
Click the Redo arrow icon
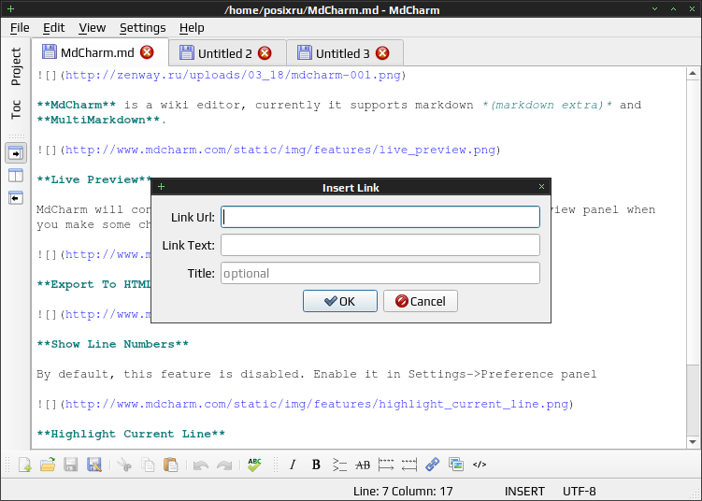(224, 465)
